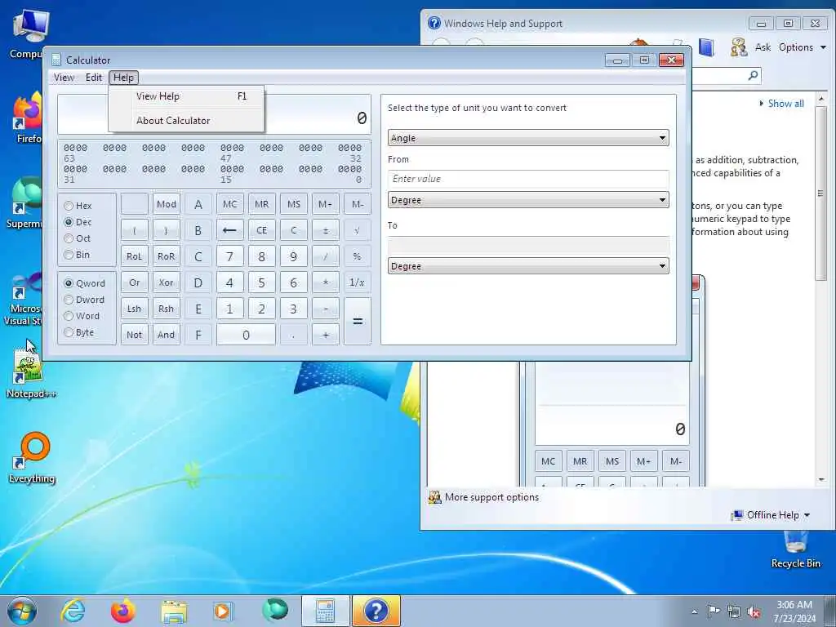Open the From unit Degree dropdown

pyautogui.click(x=528, y=200)
